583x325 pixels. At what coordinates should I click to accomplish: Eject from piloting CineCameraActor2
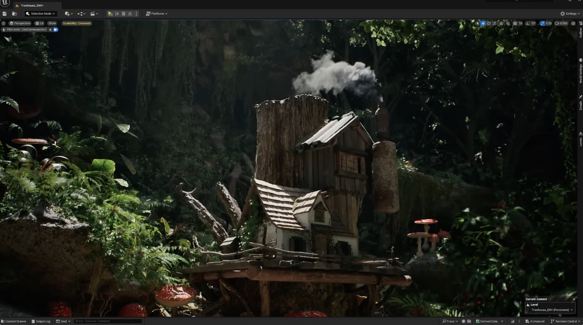pyautogui.click(x=50, y=29)
